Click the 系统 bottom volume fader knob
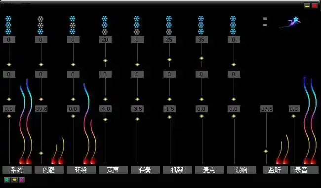This screenshot has width=321, height=188. click(x=9, y=116)
